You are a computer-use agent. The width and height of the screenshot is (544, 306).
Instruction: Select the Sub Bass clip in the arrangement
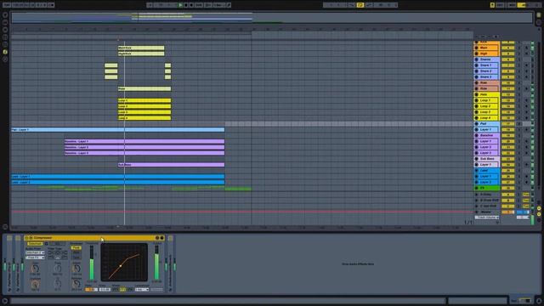[x=171, y=164]
